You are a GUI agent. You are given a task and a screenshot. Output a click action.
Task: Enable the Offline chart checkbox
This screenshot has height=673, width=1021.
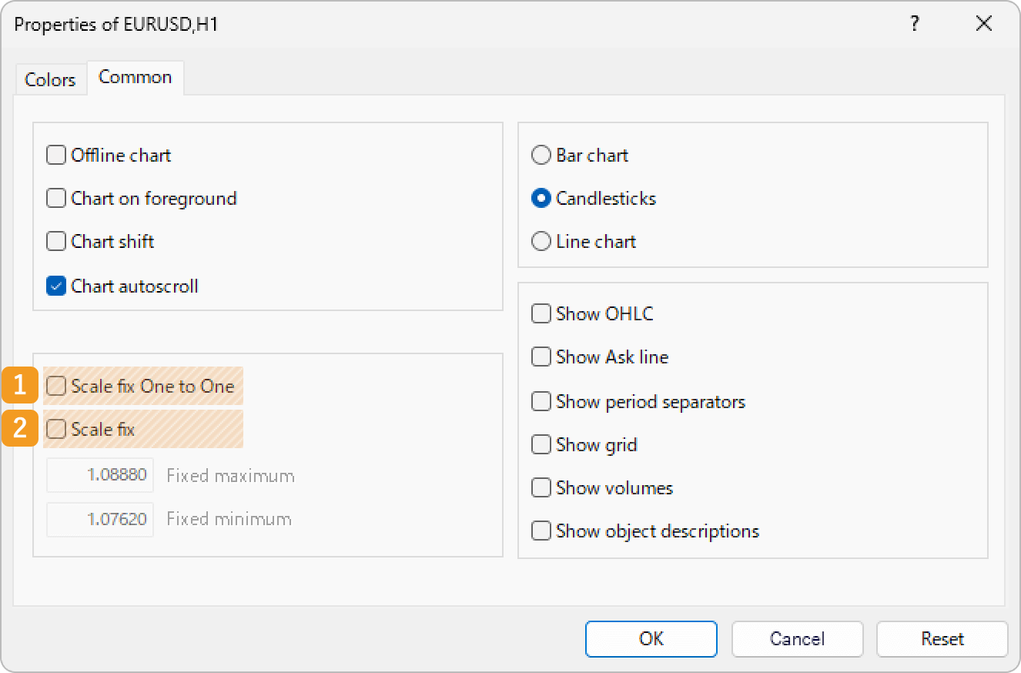56,156
